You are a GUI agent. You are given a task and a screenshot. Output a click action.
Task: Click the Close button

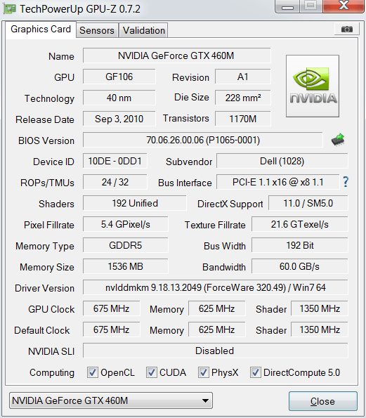point(323,401)
